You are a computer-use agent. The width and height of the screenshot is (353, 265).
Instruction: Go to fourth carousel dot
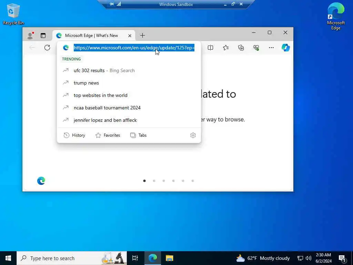[173, 181]
